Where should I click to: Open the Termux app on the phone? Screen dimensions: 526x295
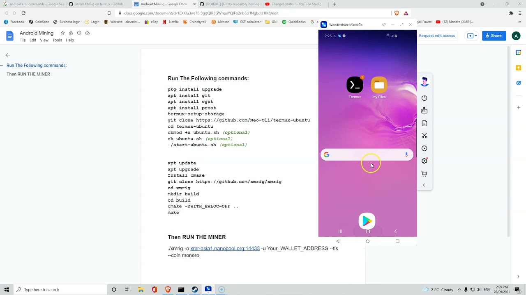coord(355,85)
